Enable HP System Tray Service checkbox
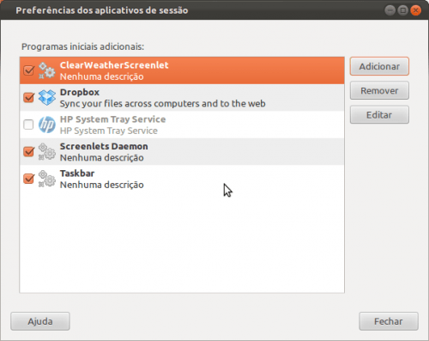429x341 pixels. point(28,125)
